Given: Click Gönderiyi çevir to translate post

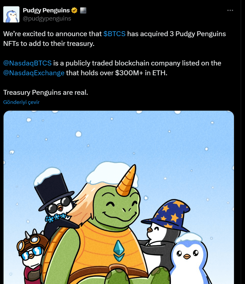Looking at the screenshot, I should point(22,102).
